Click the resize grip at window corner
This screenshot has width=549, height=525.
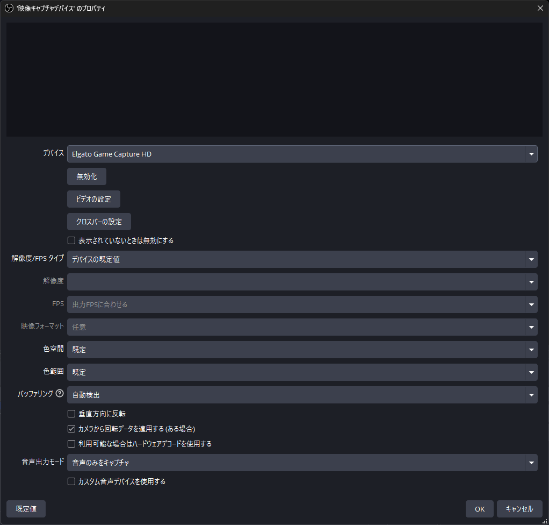[x=545, y=521]
